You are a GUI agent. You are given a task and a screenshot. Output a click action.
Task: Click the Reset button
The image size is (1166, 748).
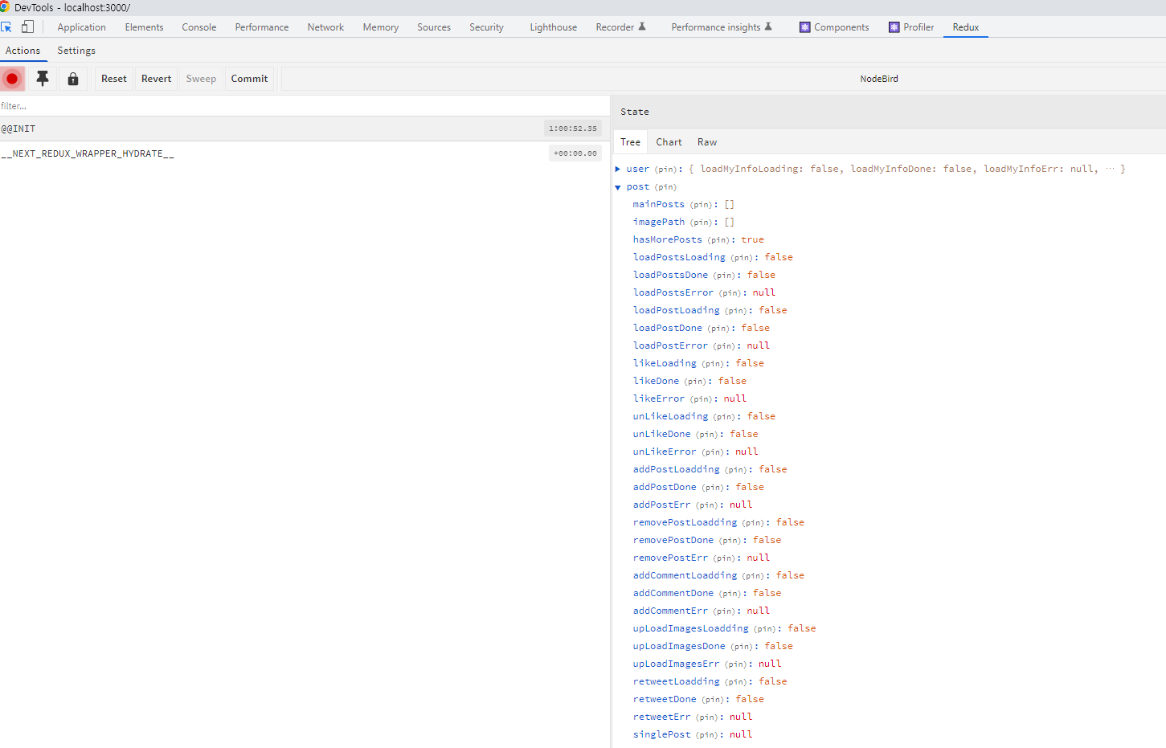point(114,79)
